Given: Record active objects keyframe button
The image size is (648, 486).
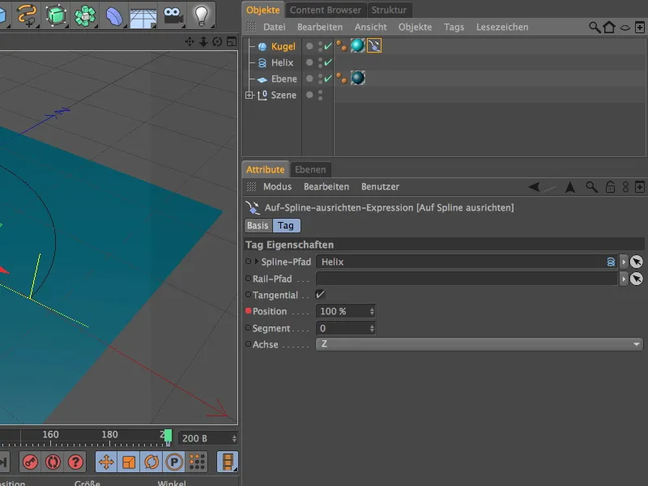Looking at the screenshot, I should point(30,462).
